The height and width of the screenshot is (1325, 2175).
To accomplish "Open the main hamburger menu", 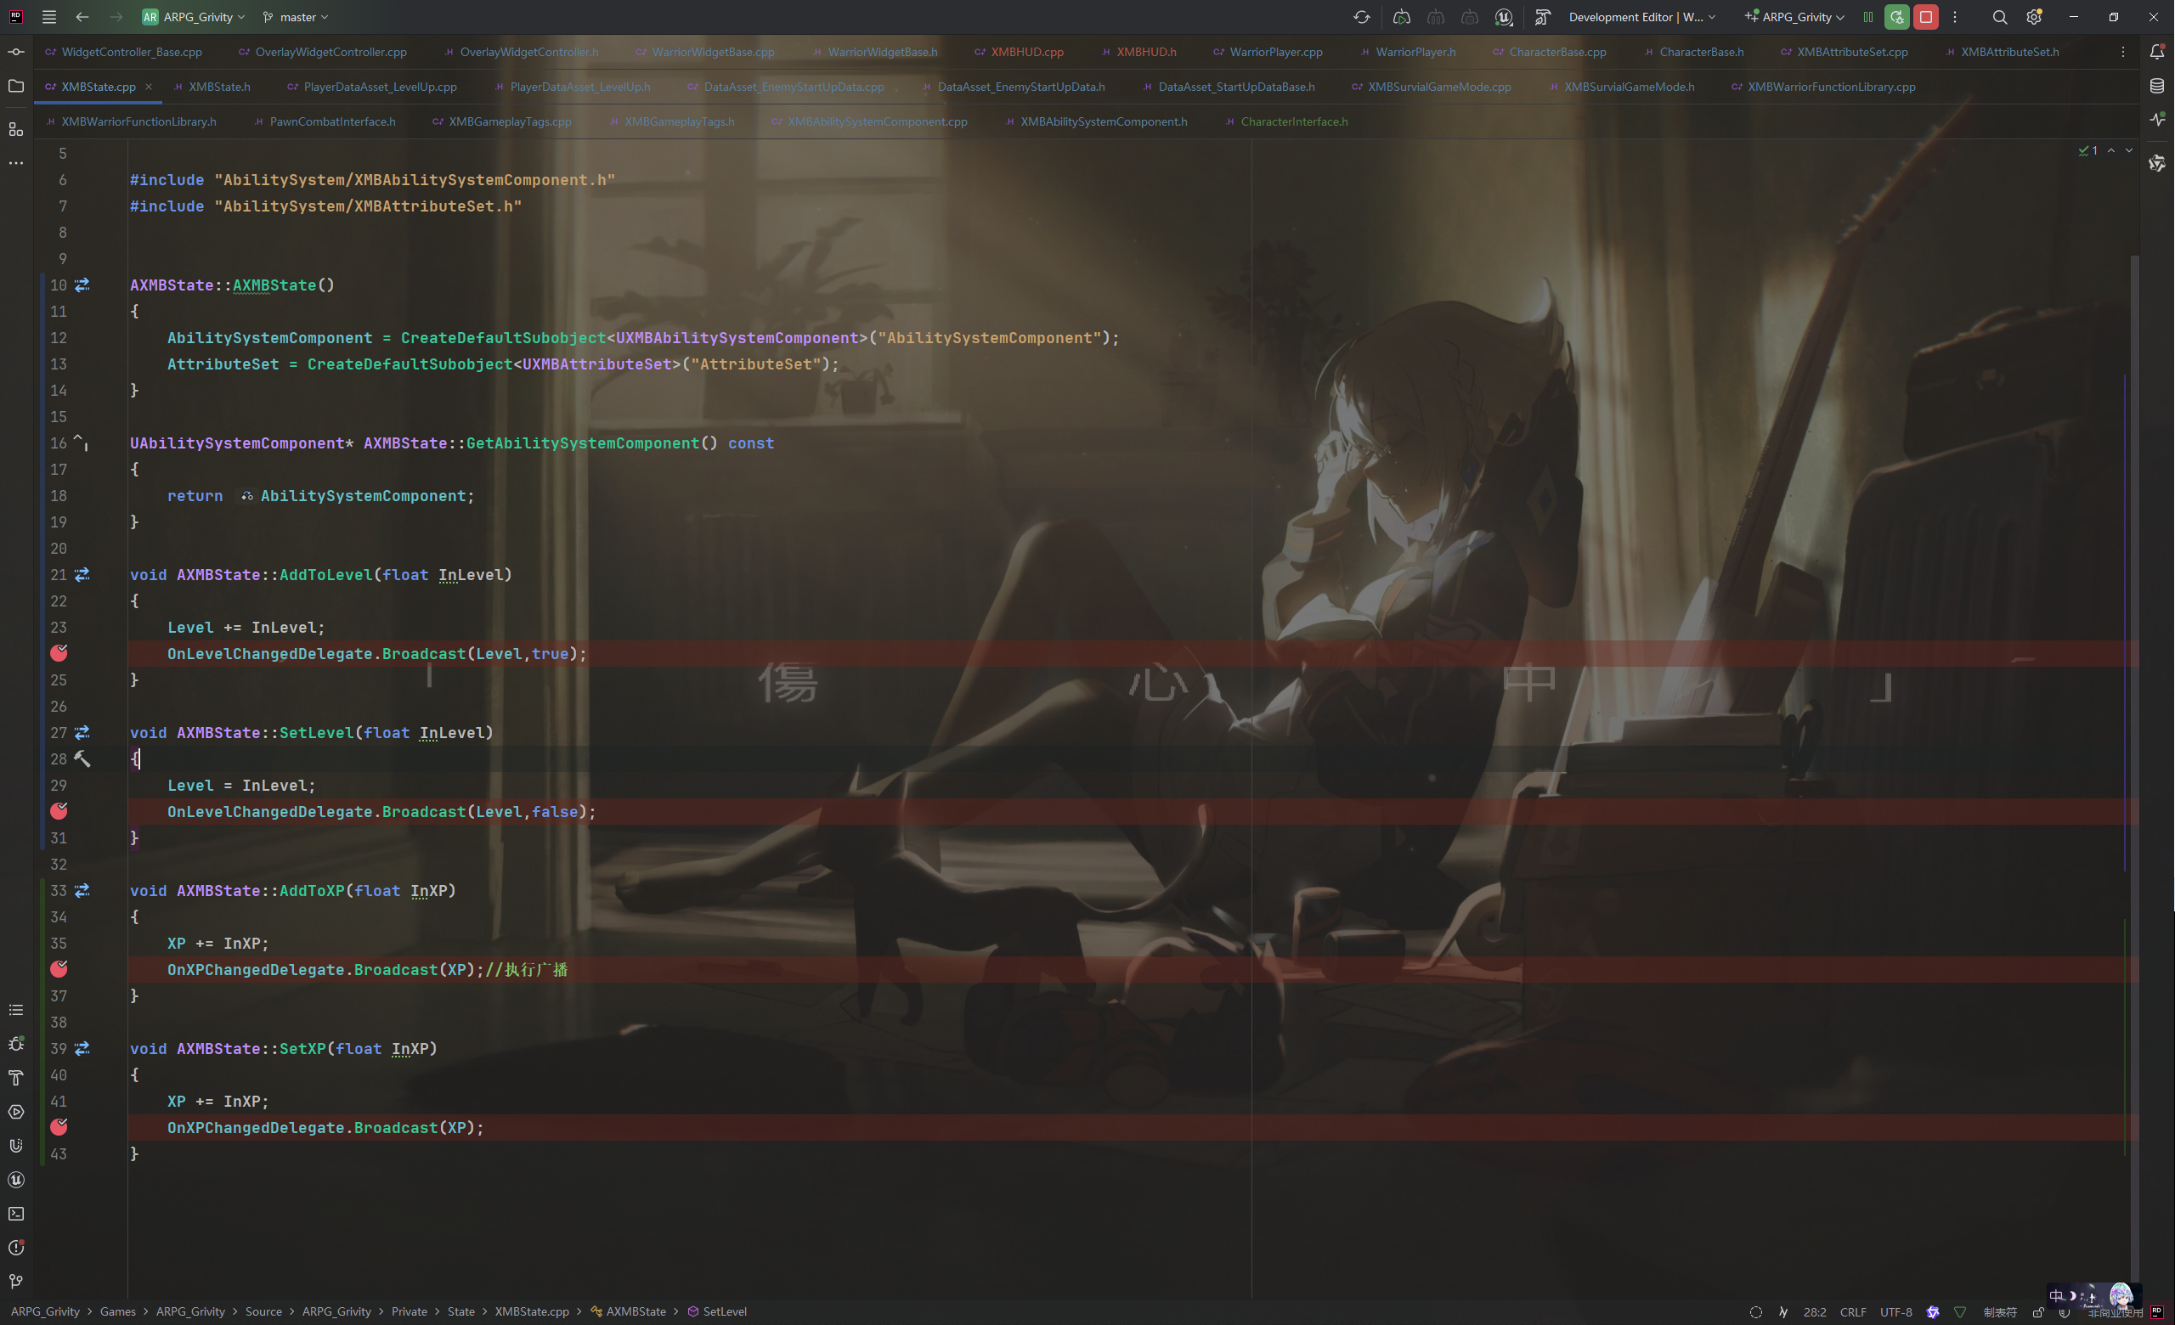I will point(49,17).
